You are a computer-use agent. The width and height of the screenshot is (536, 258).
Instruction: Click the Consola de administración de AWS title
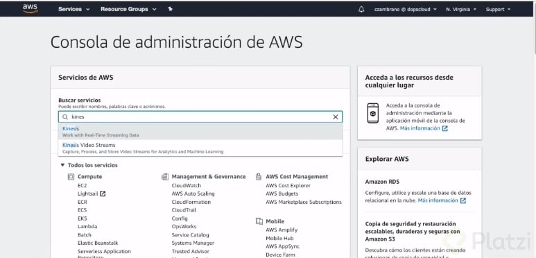coord(176,42)
